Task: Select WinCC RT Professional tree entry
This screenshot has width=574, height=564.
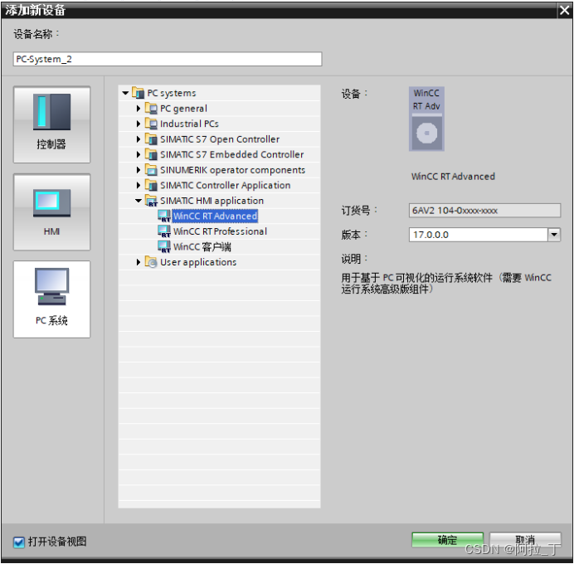Action: click(220, 231)
